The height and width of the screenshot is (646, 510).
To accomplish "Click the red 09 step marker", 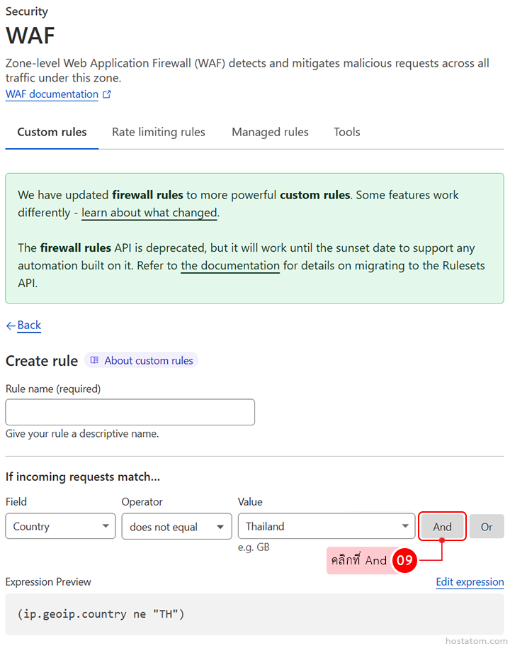I will [x=404, y=560].
